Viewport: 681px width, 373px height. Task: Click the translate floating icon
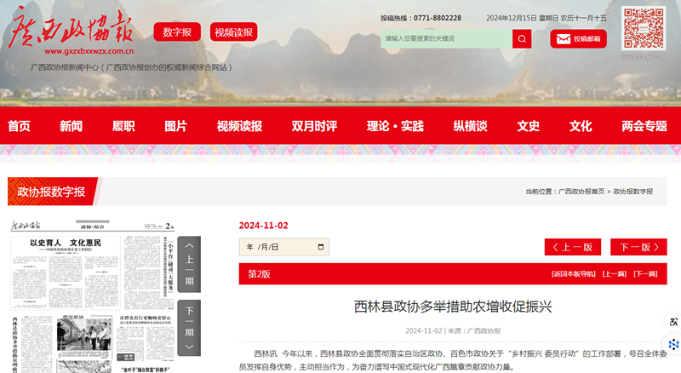coord(673,322)
